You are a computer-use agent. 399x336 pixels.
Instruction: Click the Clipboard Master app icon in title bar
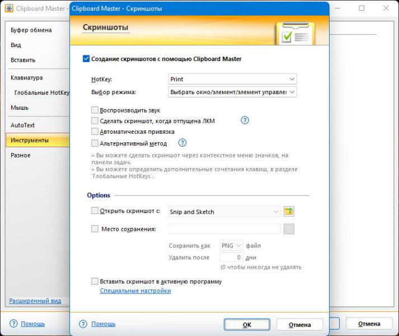point(9,8)
